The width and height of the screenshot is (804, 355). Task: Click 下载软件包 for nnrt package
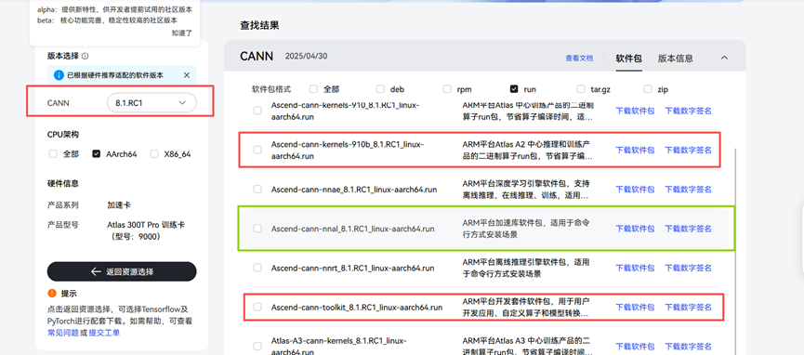click(635, 268)
